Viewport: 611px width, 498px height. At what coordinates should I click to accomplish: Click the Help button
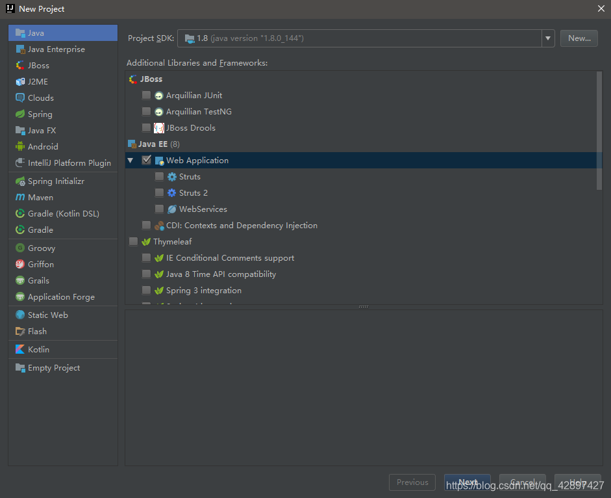[577, 482]
